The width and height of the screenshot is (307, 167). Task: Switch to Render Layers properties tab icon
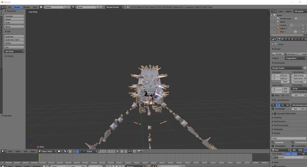[x=283, y=39]
